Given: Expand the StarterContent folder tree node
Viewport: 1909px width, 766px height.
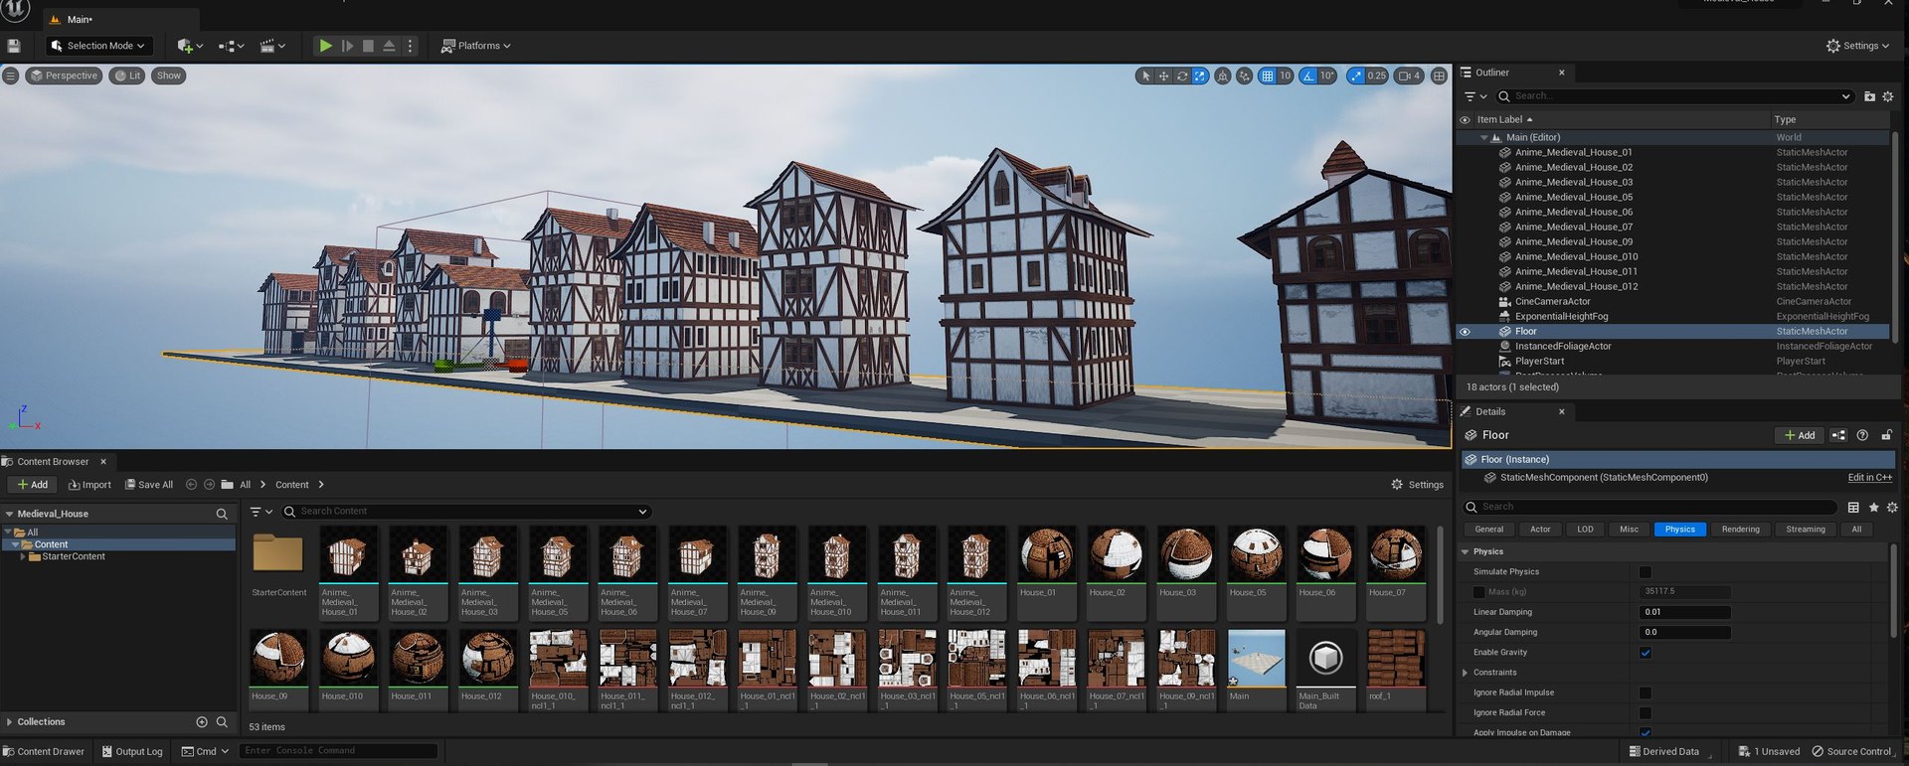Looking at the screenshot, I should tap(23, 557).
